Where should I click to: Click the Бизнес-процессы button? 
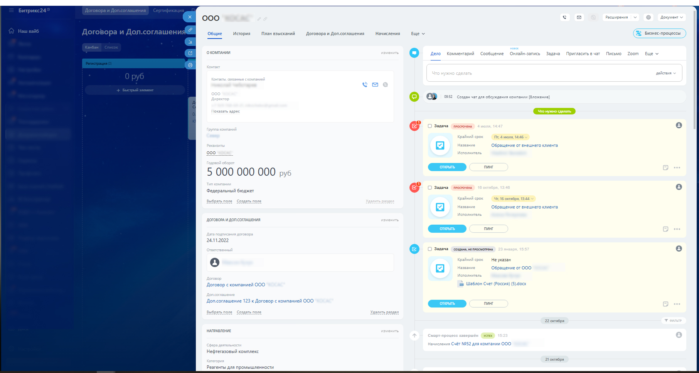[659, 34]
